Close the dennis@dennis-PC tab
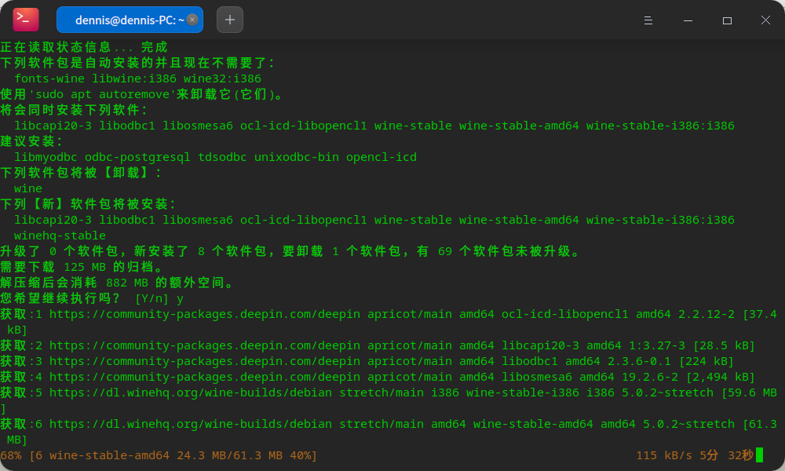Screen dimensions: 785x471 [x=192, y=20]
